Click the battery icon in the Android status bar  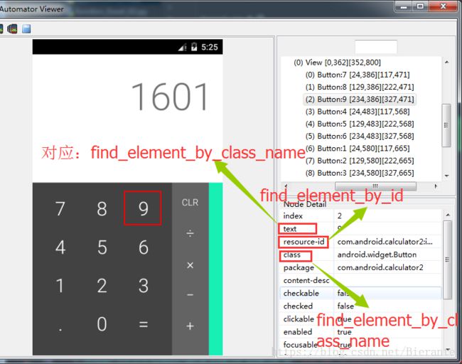click(x=193, y=47)
